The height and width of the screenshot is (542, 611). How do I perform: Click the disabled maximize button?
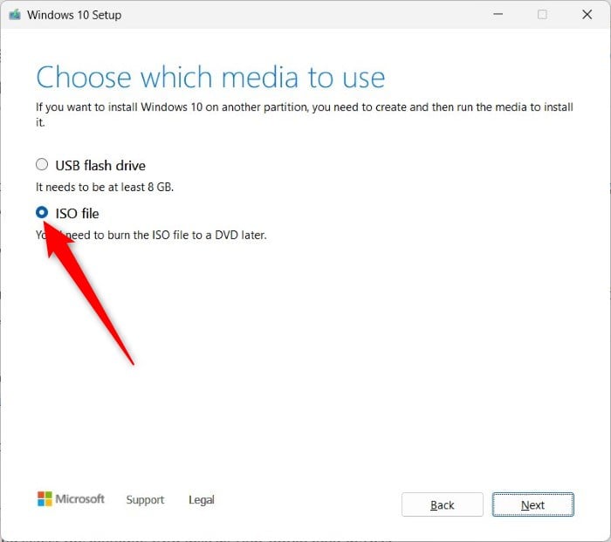point(542,15)
